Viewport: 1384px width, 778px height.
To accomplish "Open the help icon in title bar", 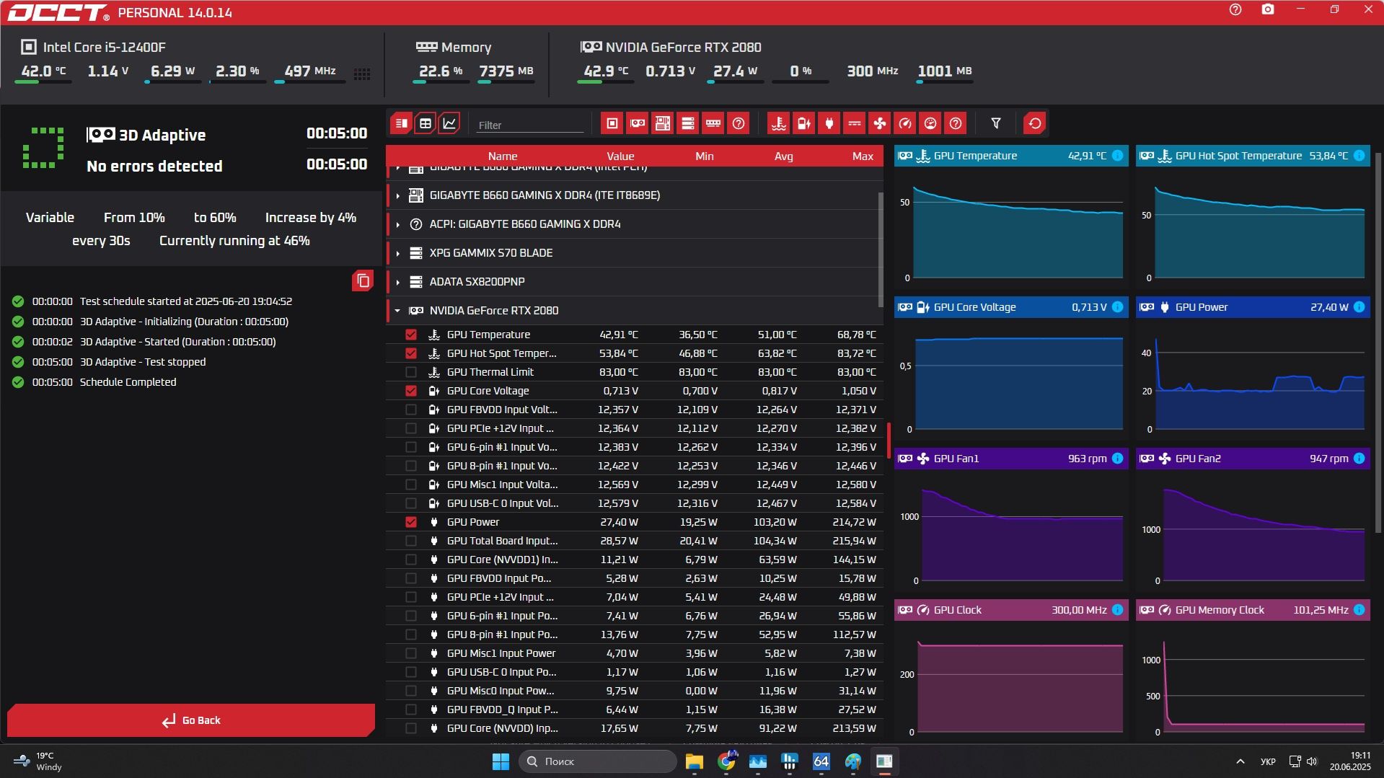I will coord(1235,9).
